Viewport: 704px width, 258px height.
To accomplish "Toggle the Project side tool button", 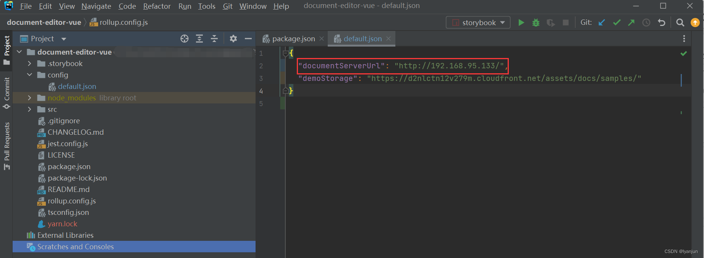I will click(6, 50).
